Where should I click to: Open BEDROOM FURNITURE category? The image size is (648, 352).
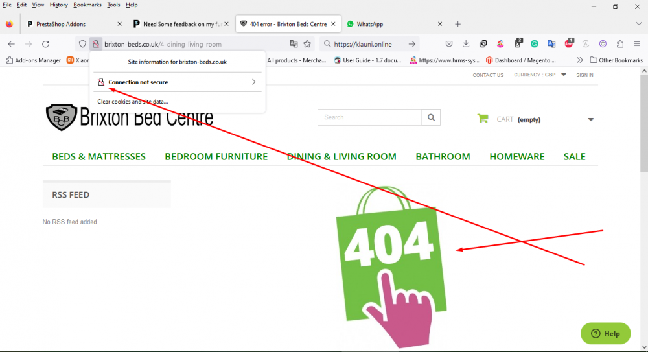click(x=216, y=156)
